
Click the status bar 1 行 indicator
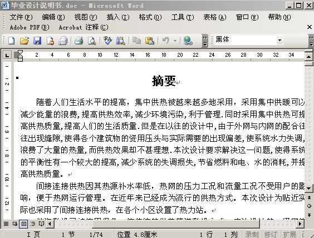click(x=206, y=234)
